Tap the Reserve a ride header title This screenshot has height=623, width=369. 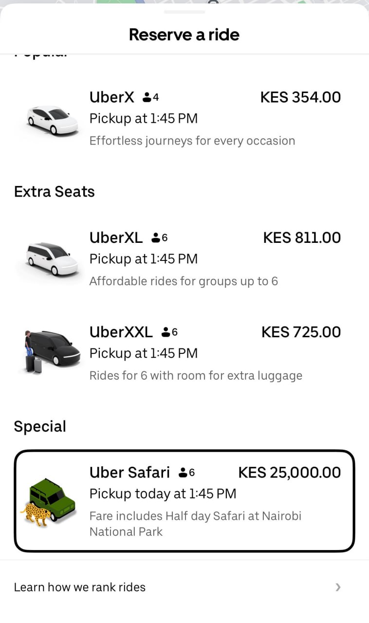184,35
